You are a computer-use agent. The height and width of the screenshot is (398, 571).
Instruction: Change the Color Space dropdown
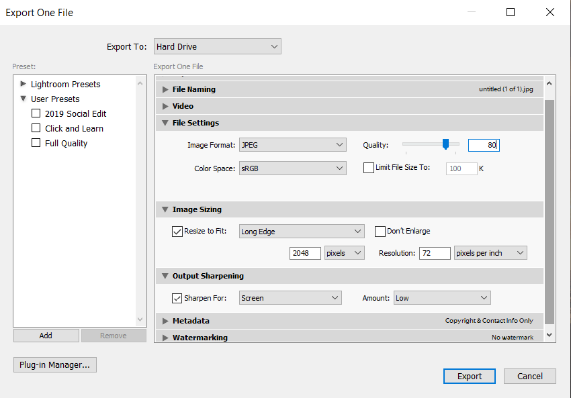pyautogui.click(x=292, y=168)
